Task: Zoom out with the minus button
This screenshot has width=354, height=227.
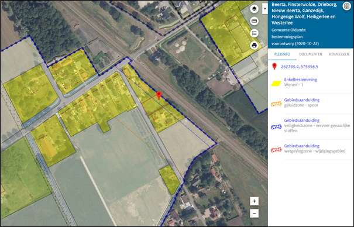Action: 254,213
